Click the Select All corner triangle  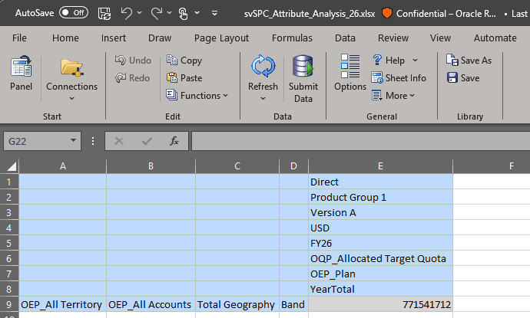(x=10, y=166)
